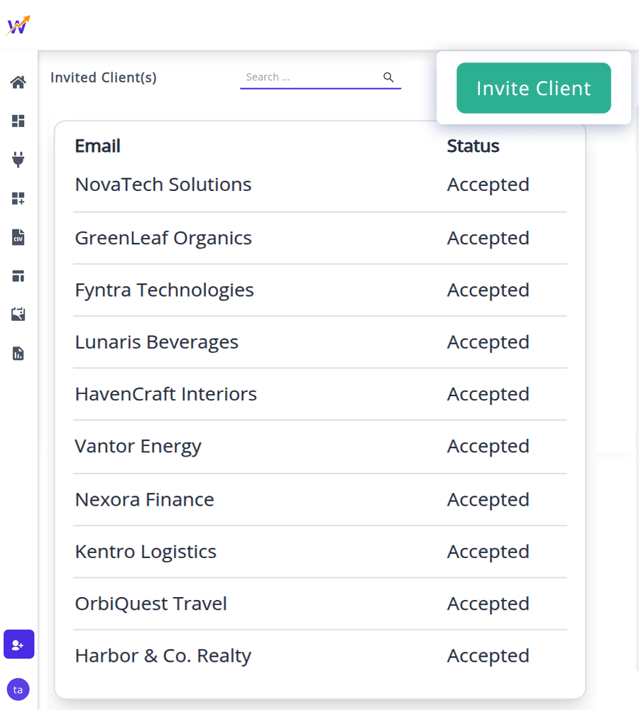Open the Home dashboard from the sidebar

pos(18,82)
